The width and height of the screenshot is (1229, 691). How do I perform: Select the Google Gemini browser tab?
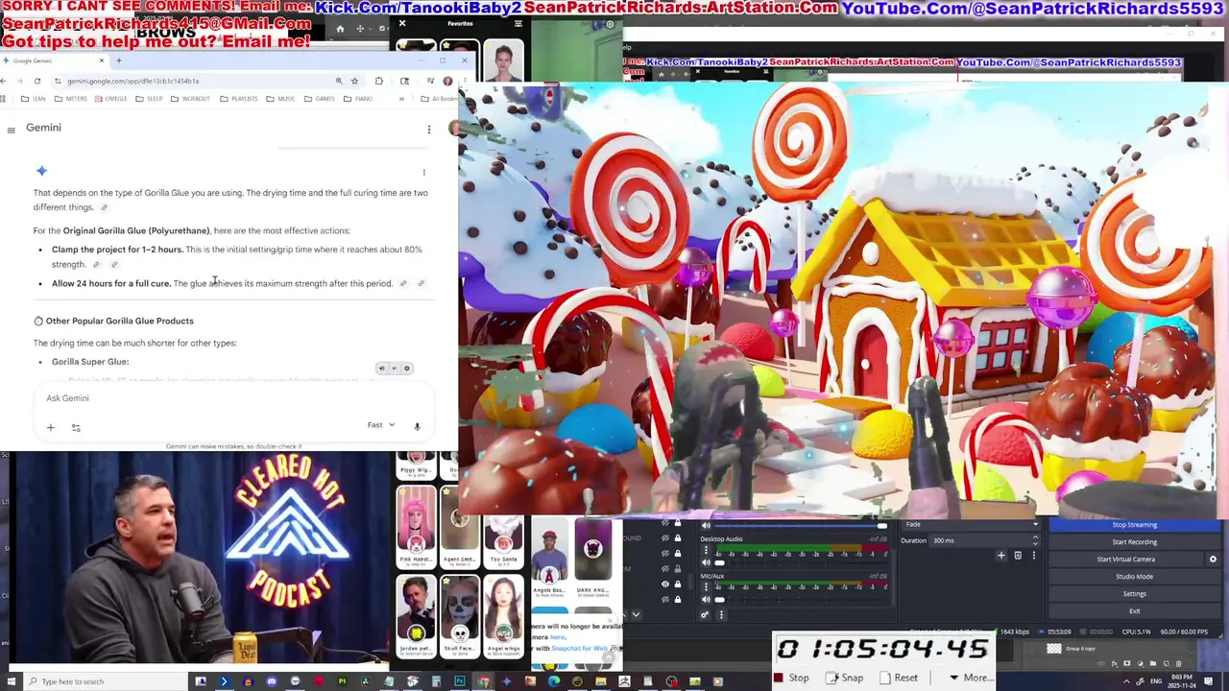point(55,60)
